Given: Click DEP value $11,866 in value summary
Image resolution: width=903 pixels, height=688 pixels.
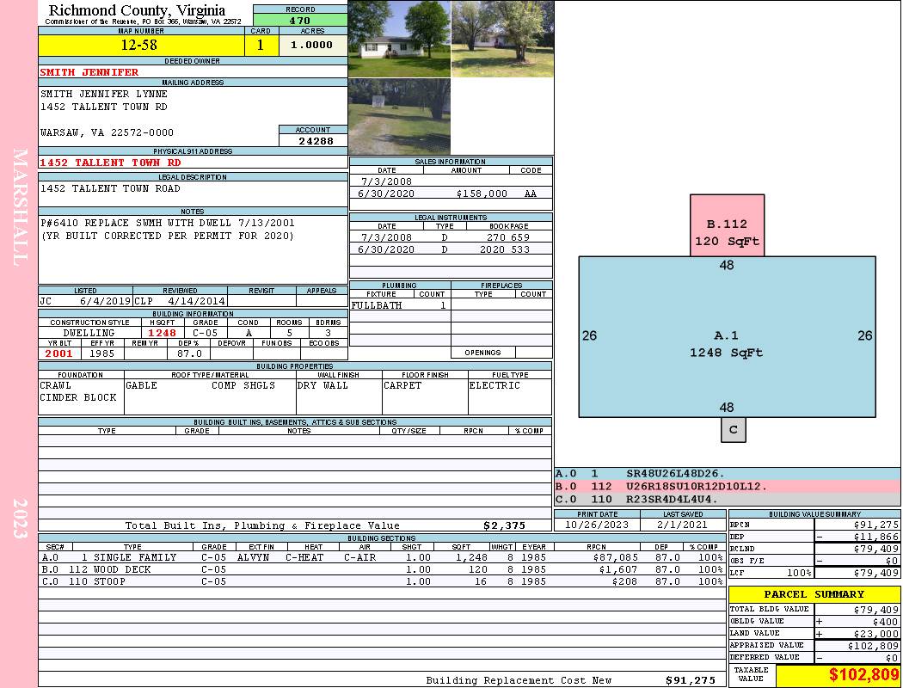Looking at the screenshot, I should pyautogui.click(x=876, y=537).
